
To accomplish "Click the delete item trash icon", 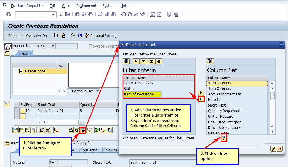I will [x=42, y=130].
